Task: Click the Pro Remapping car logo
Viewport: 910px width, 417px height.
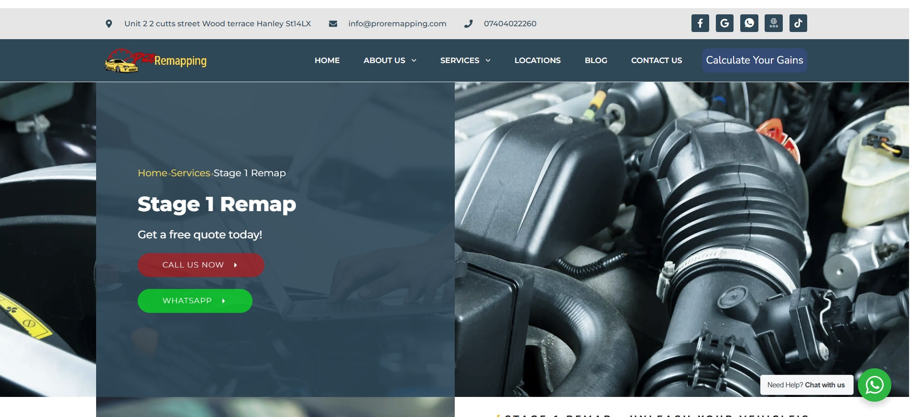Action: point(155,61)
